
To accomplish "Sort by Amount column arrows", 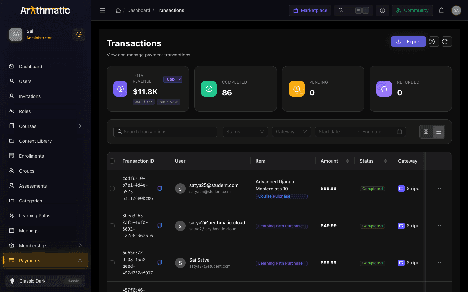I will (347, 161).
